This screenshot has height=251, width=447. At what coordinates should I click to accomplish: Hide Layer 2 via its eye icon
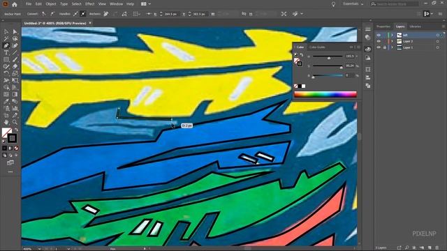[x=379, y=41]
